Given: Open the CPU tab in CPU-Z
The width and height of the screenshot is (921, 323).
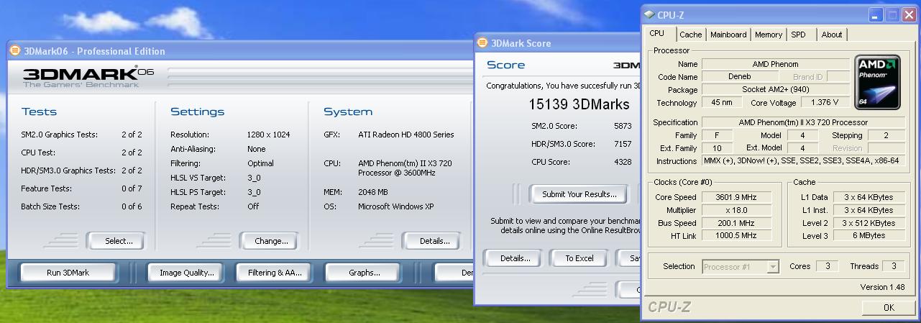Looking at the screenshot, I should point(657,33).
